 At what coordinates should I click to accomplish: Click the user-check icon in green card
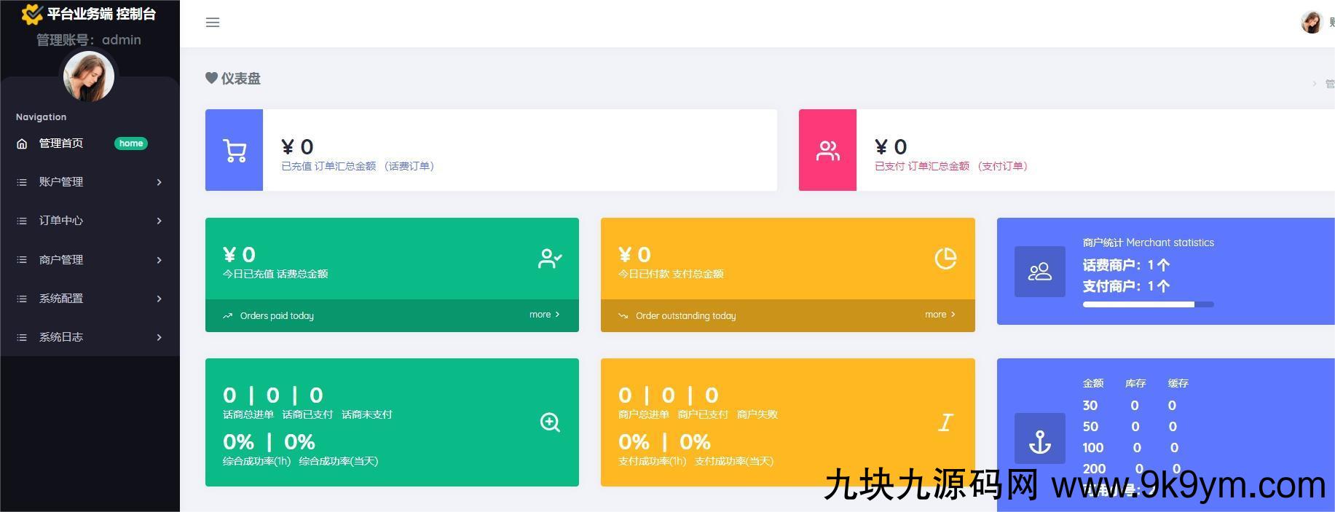550,259
